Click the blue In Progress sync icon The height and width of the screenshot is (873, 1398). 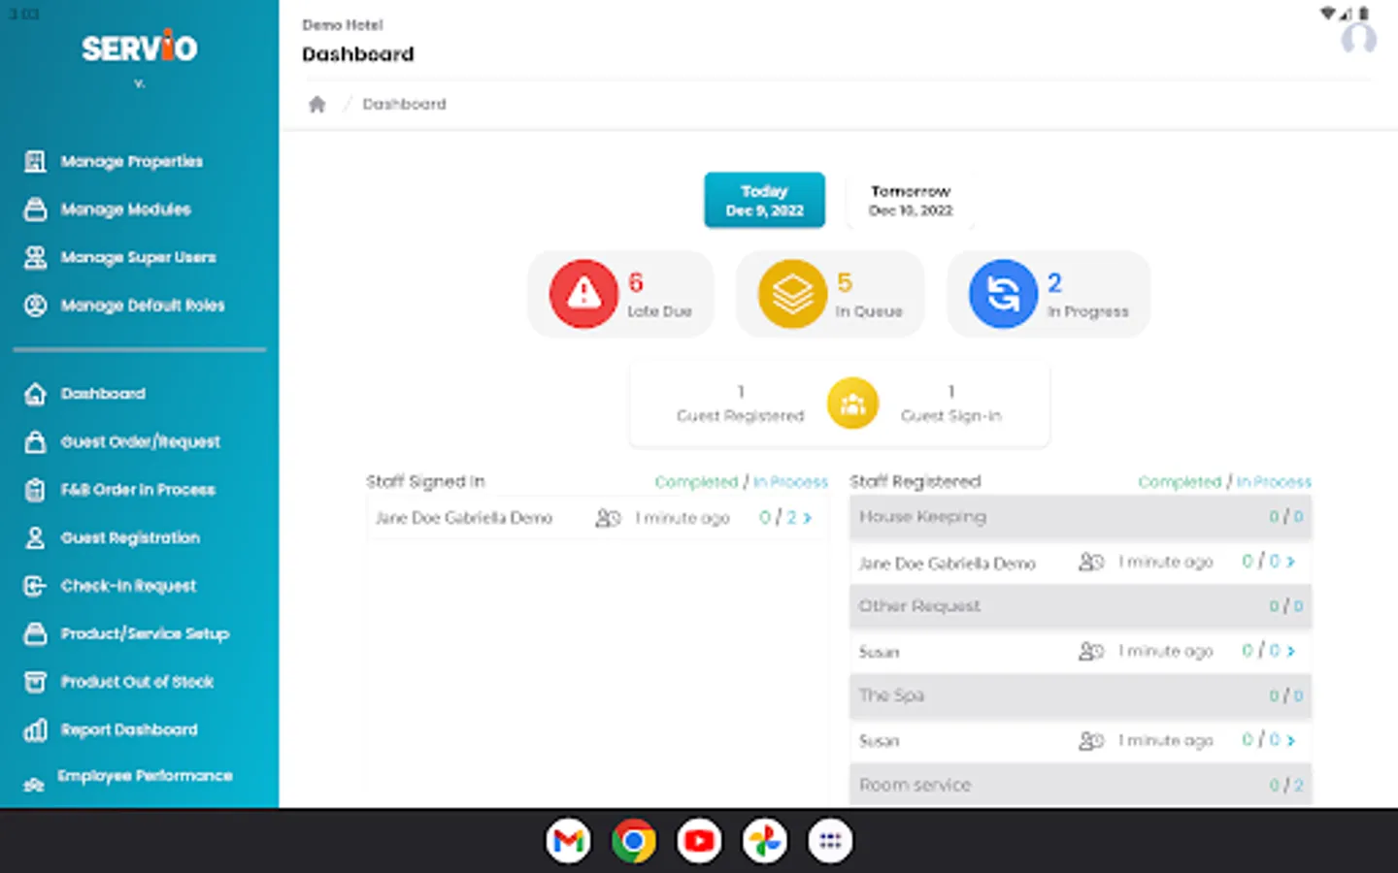coord(1003,293)
